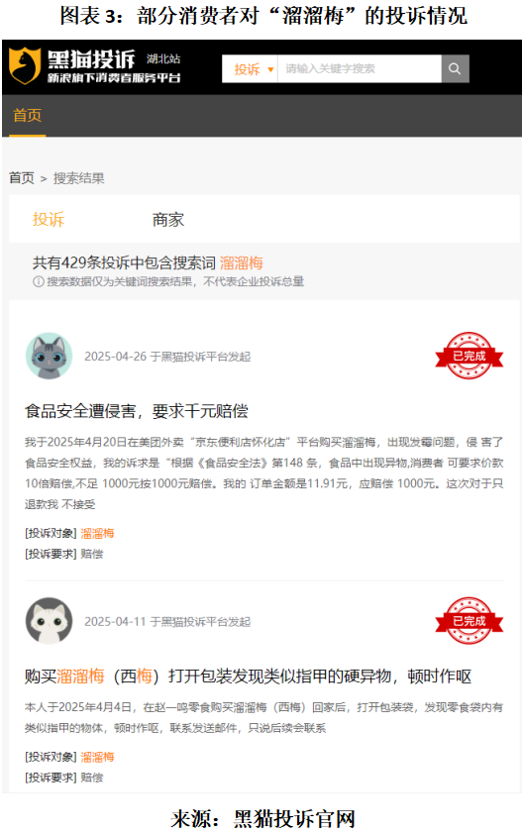Click the 首页 breadcrumb link
The image size is (523, 834).
[x=22, y=178]
